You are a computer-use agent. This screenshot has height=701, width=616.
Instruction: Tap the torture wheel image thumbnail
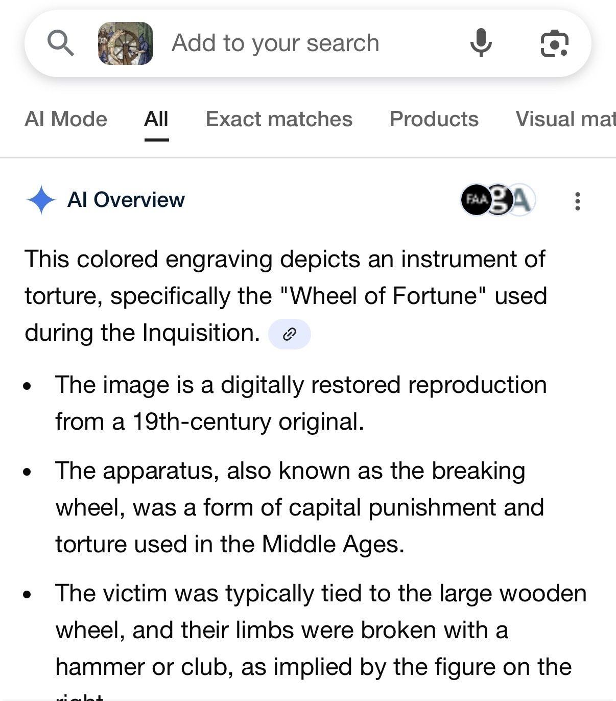(x=126, y=43)
